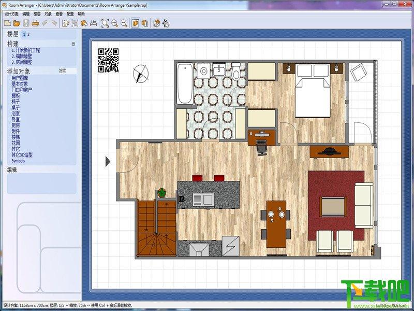Click the zoom to fit icon
The image size is (414, 311).
105,23
